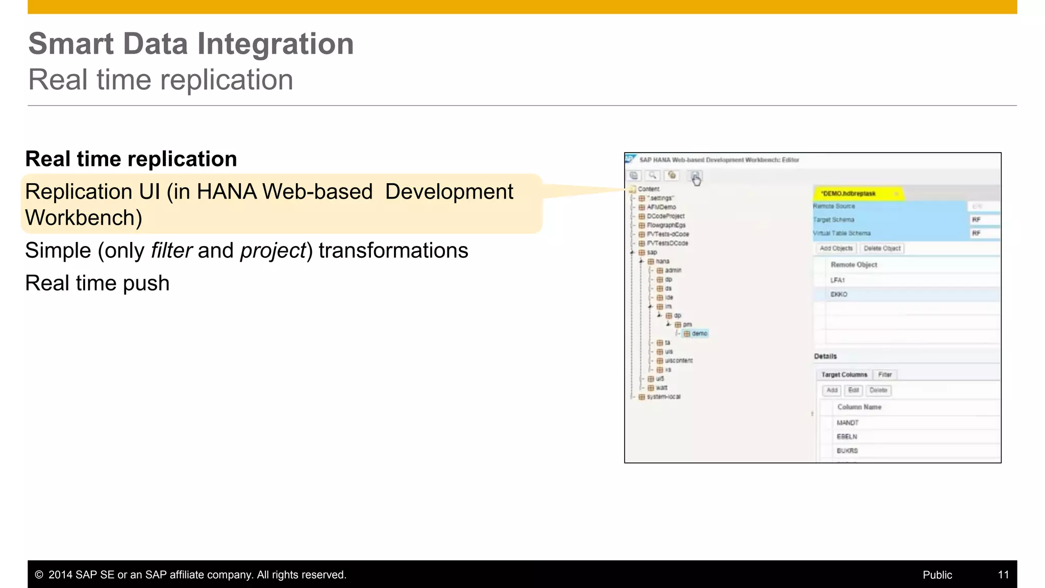Image resolution: width=1045 pixels, height=588 pixels.
Task: Click the copy pages toolbar icon
Action: pos(634,176)
